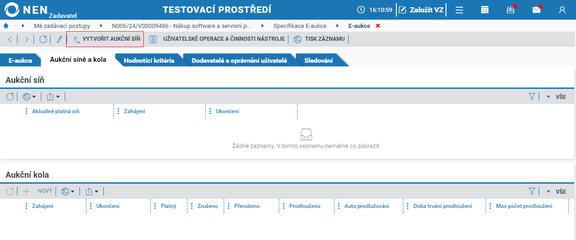The height and width of the screenshot is (240, 576).
Task: Switch to the Hodnotící kritéria tab
Action: click(149, 60)
